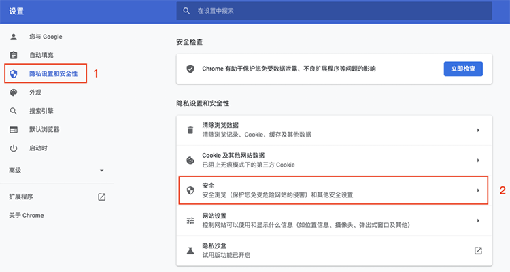
Task: Open 扩展程序 link in sidebar
Action: point(21,197)
